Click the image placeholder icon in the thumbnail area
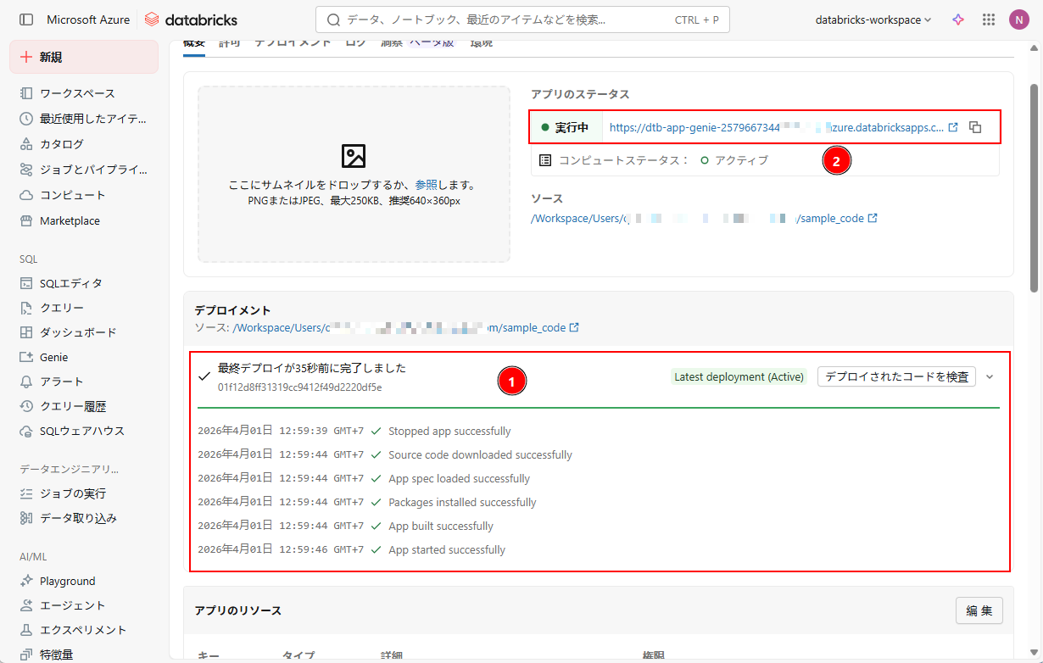Viewport: 1043px width, 663px height. [x=354, y=156]
